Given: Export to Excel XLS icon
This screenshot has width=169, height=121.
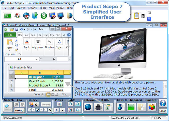Looking at the screenshot, I should 109,107.
